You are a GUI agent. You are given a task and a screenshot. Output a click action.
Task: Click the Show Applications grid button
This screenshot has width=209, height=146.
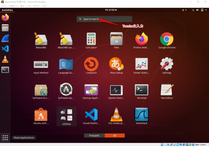[x=5, y=138]
